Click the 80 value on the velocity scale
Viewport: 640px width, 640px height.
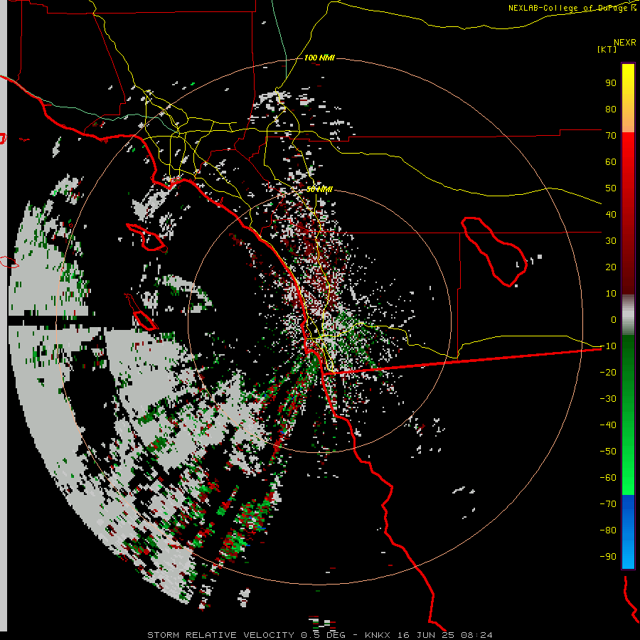611,109
